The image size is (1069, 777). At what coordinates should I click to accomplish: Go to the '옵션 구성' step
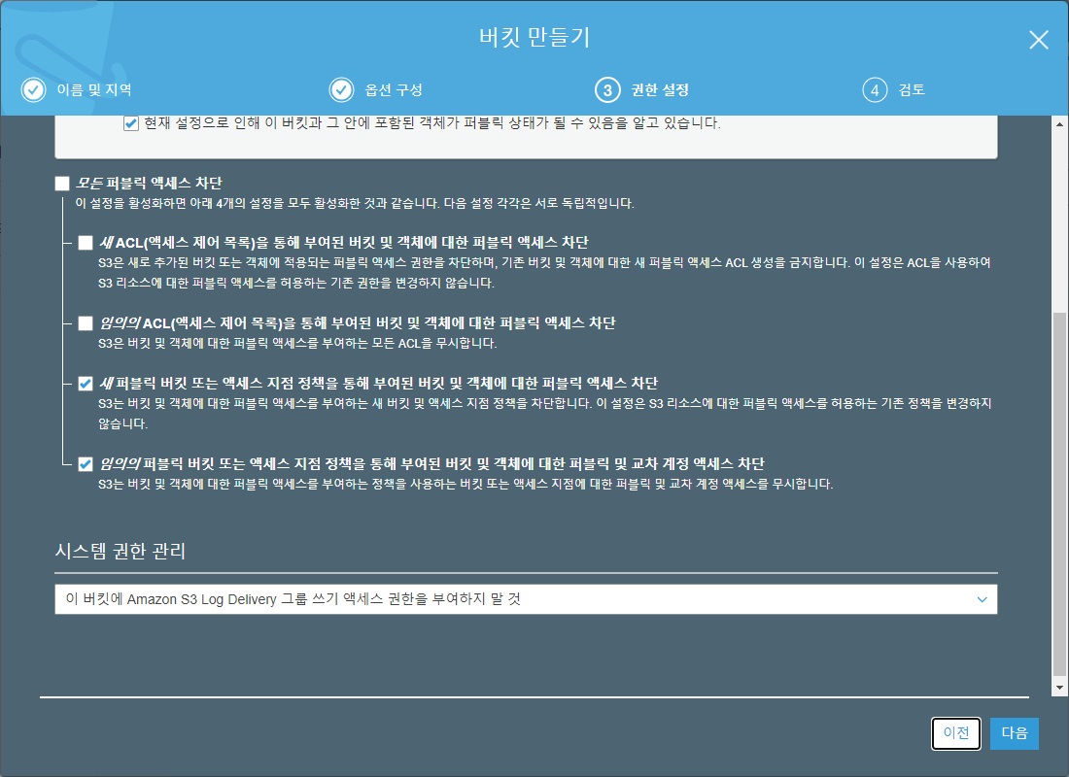(x=393, y=90)
